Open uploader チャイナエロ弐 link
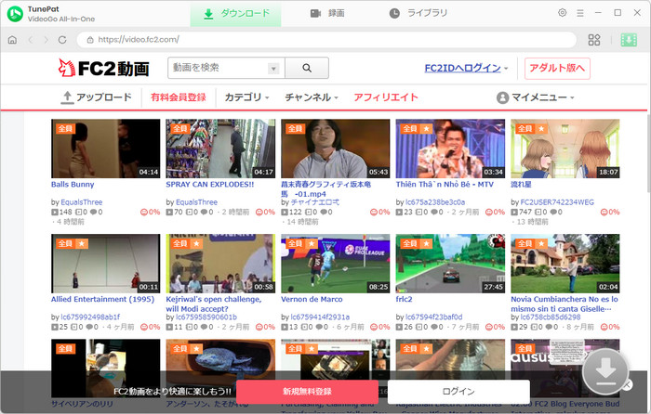 click(x=314, y=202)
